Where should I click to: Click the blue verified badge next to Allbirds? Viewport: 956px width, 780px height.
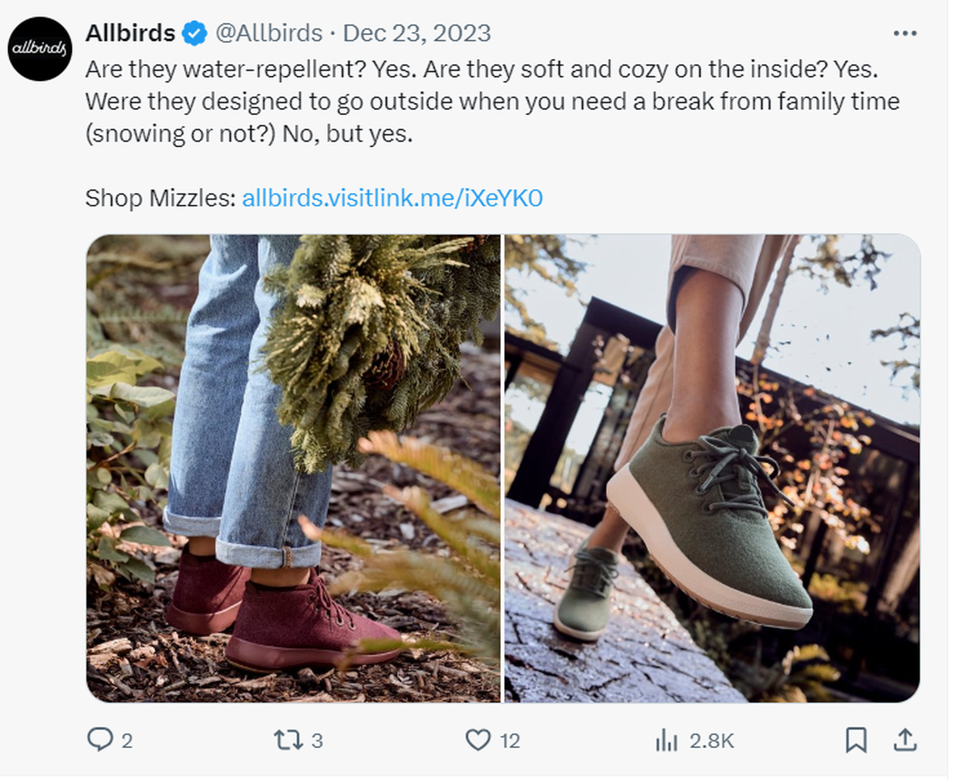[193, 34]
